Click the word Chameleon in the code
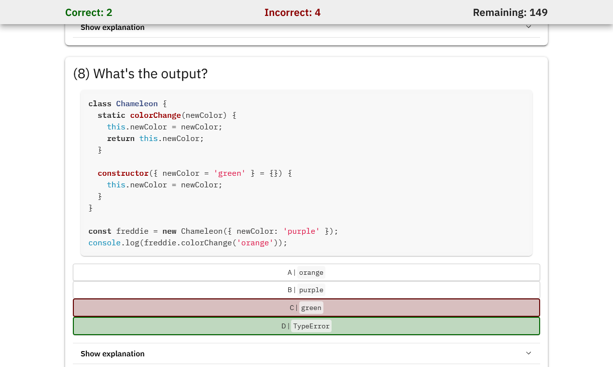 click(x=137, y=103)
